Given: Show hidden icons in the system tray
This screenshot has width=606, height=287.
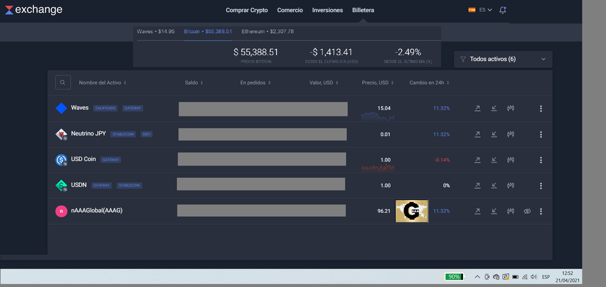Looking at the screenshot, I should 476,277.
